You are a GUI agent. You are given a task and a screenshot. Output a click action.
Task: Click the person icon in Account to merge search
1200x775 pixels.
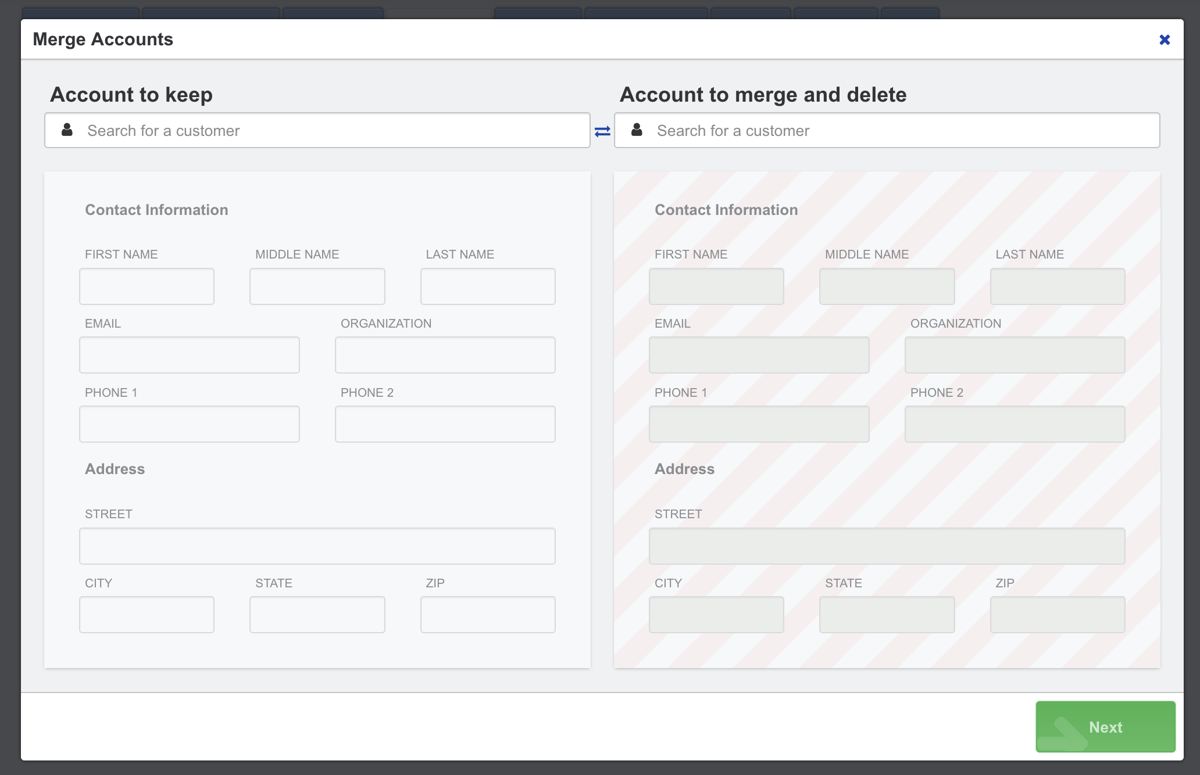637,130
